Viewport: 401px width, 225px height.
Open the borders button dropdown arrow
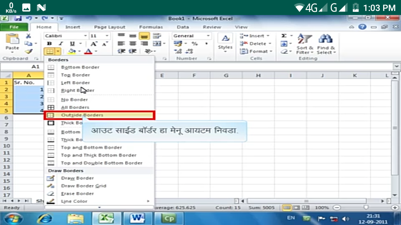point(58,51)
